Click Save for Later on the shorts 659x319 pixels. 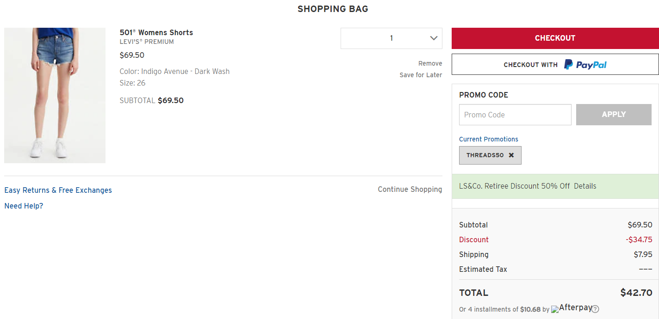pos(421,75)
